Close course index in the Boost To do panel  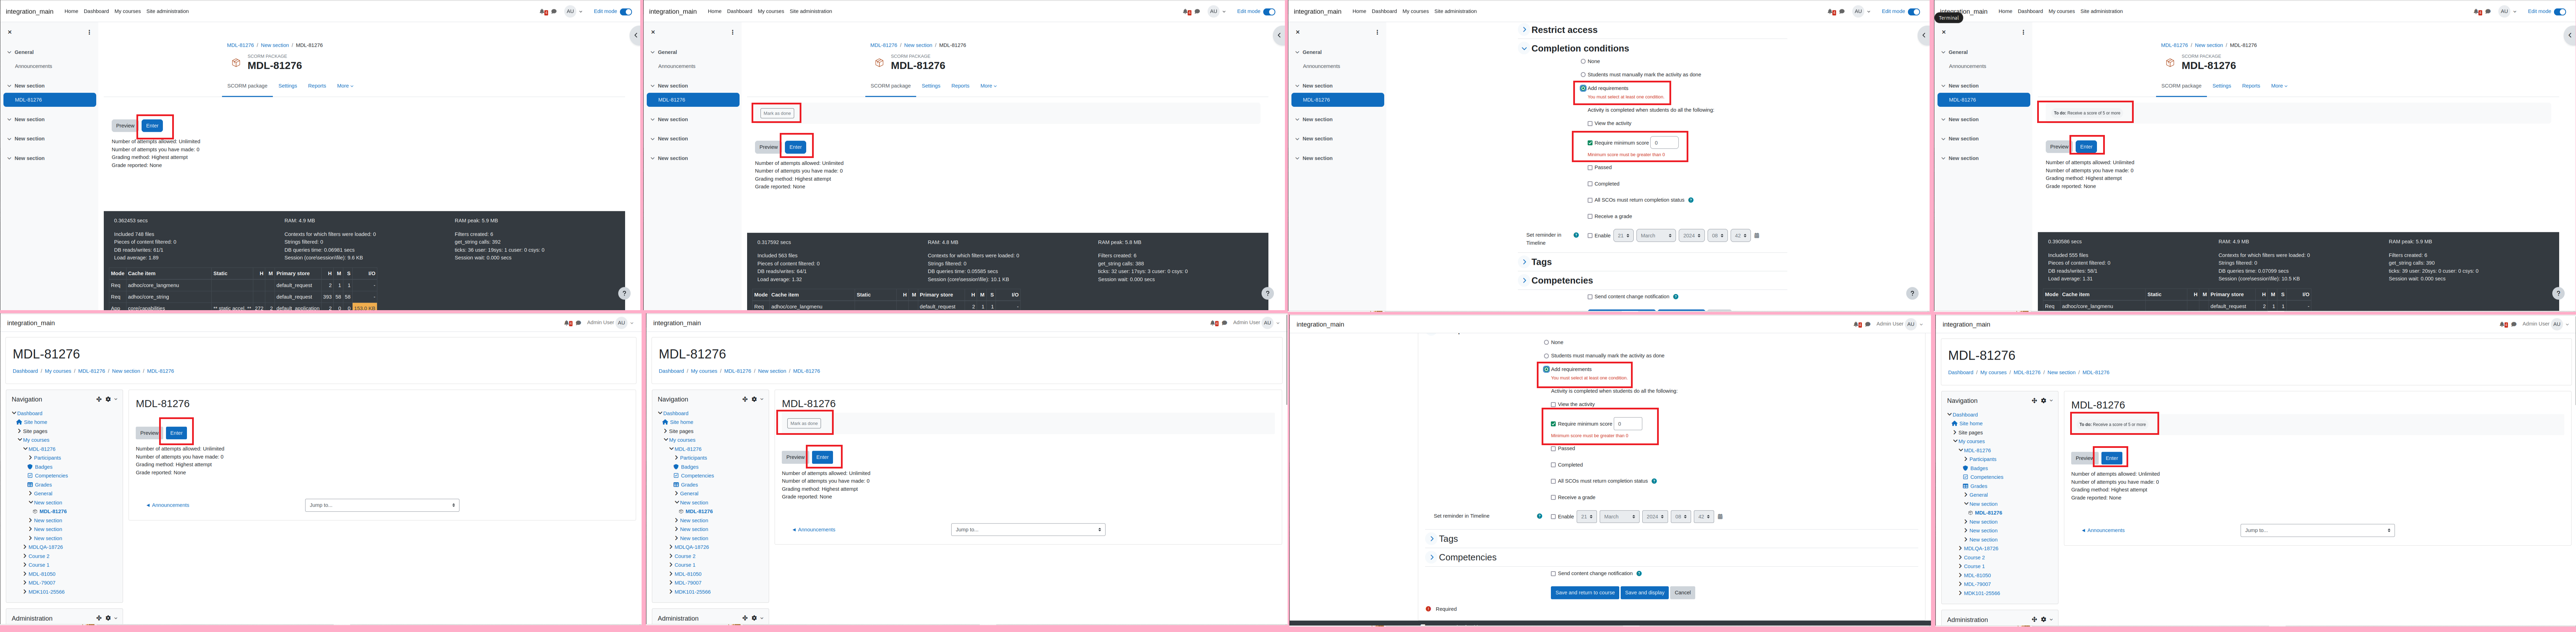pos(1944,32)
